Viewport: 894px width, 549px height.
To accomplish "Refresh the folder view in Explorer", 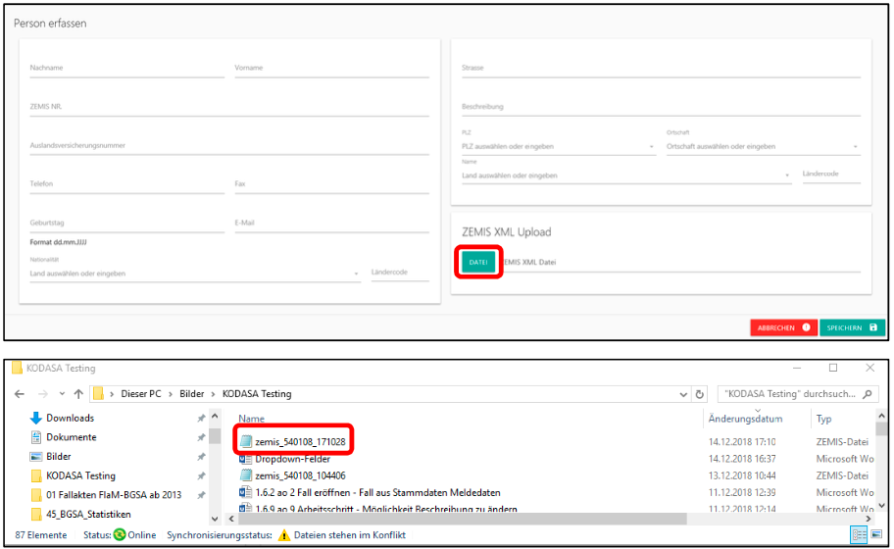I will click(x=700, y=394).
